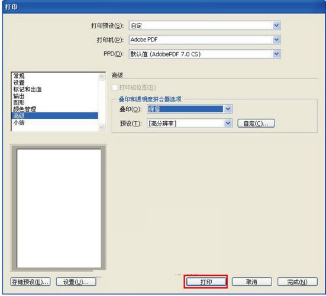Open the PPD dropdown list
326x296 pixels.
click(276, 54)
